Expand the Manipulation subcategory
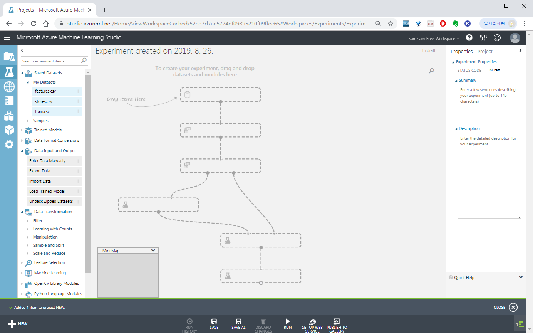Screen dimensions: 533x333 click(28, 237)
